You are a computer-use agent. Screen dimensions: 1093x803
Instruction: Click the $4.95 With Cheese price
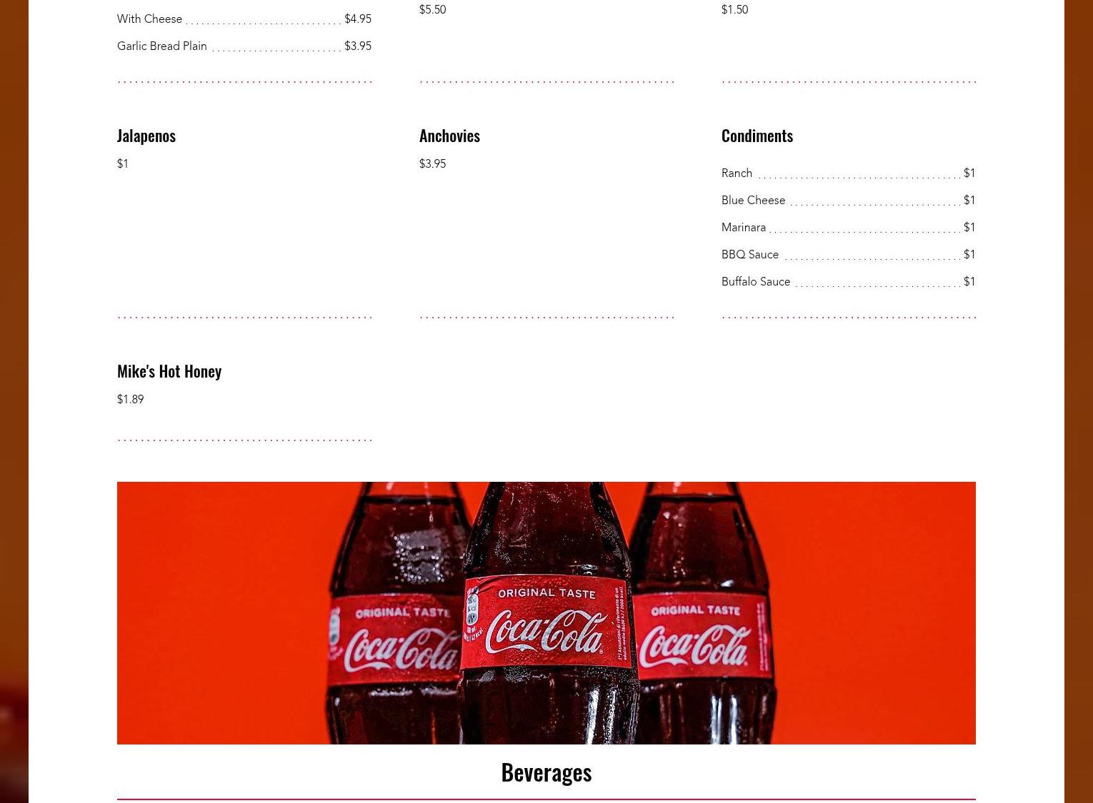358,19
